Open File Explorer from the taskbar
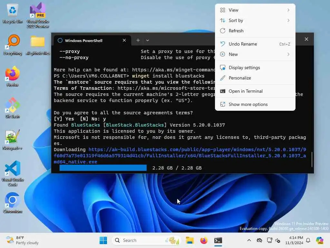Viewport: 330px width, 248px height. [189, 240]
